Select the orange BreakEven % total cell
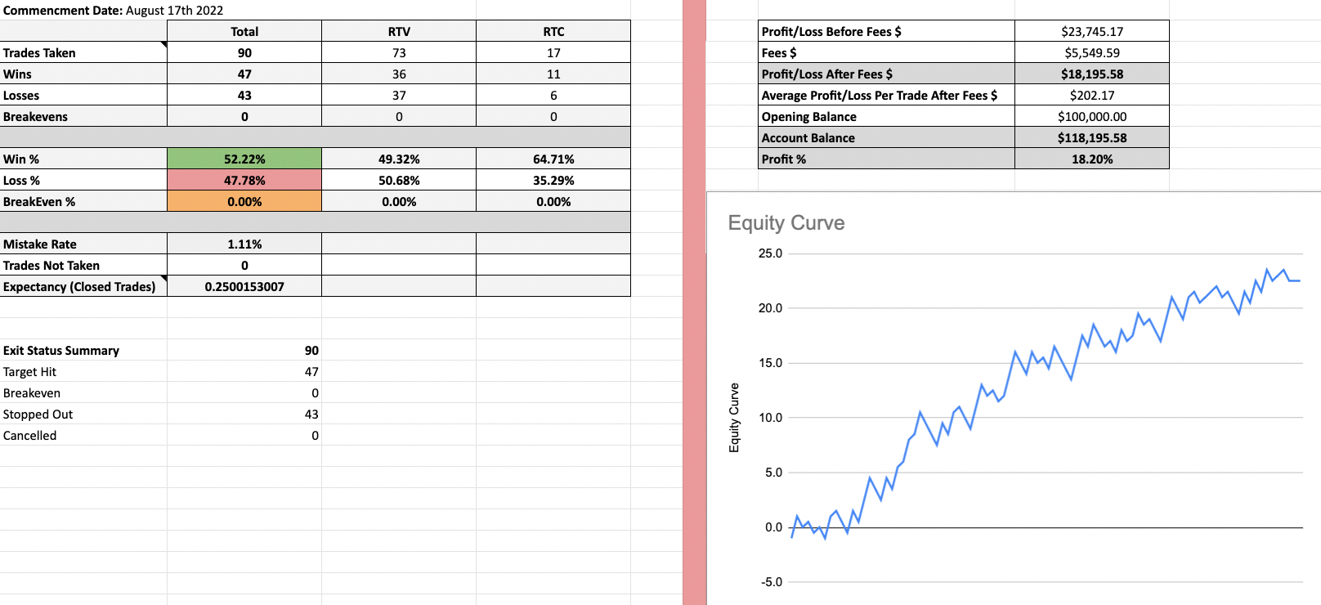 tap(244, 202)
